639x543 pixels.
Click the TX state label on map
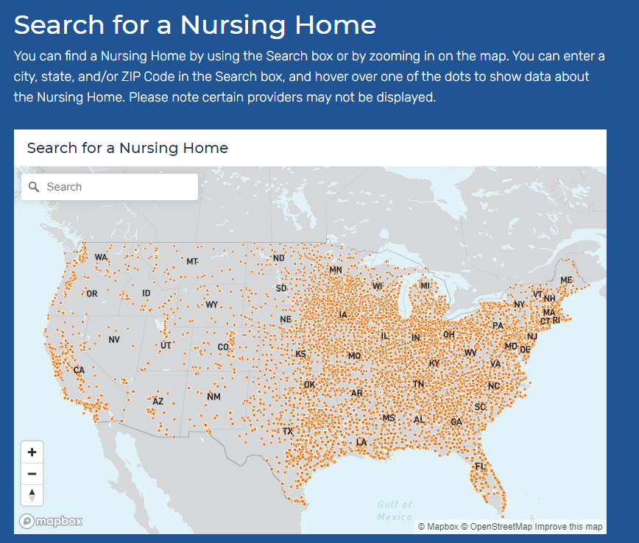(287, 431)
